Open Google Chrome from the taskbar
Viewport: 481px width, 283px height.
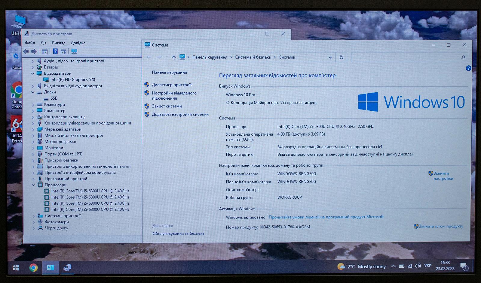coord(33,267)
